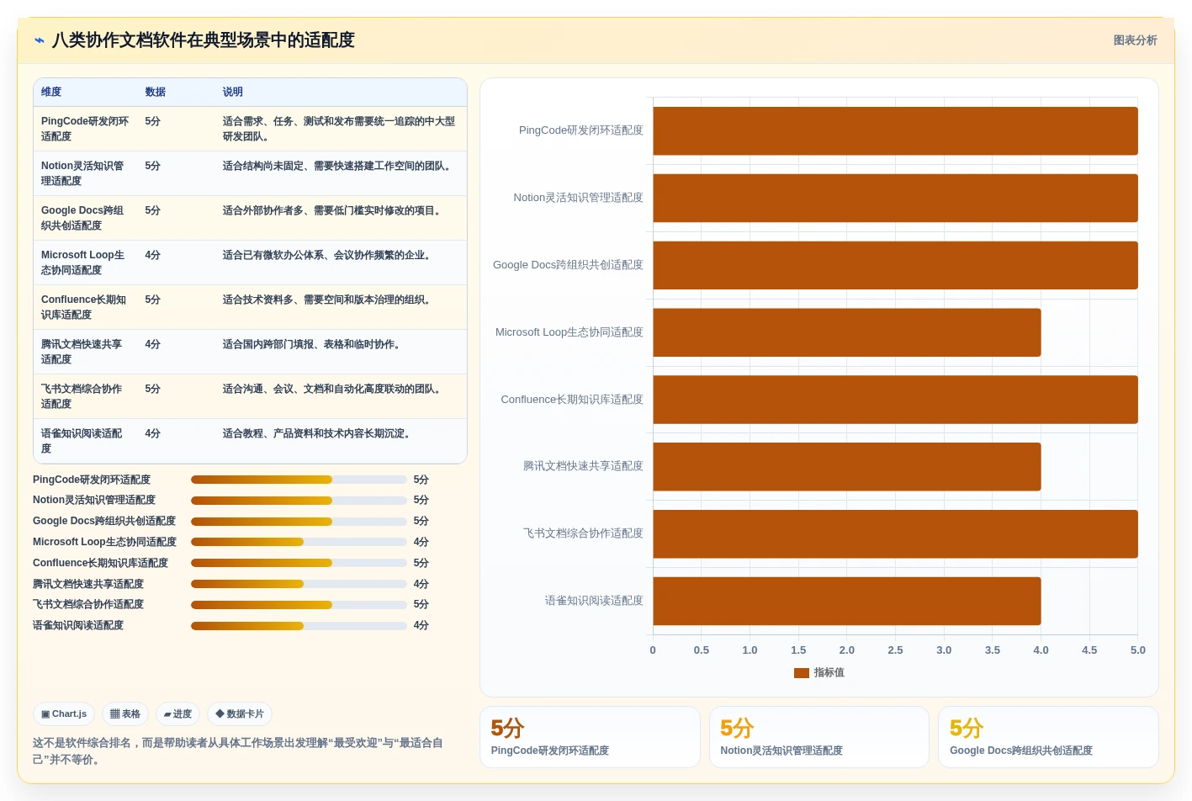Click the Google Docs跨组织共创适配度 progress bar
The height and width of the screenshot is (801, 1192).
(x=299, y=522)
